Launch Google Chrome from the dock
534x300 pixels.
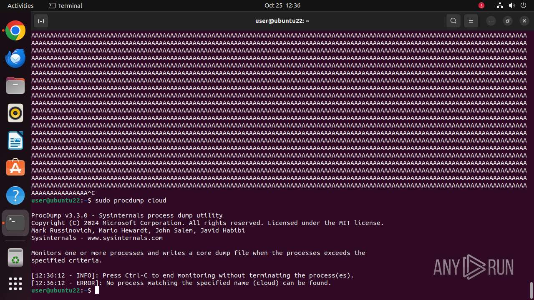click(x=15, y=30)
